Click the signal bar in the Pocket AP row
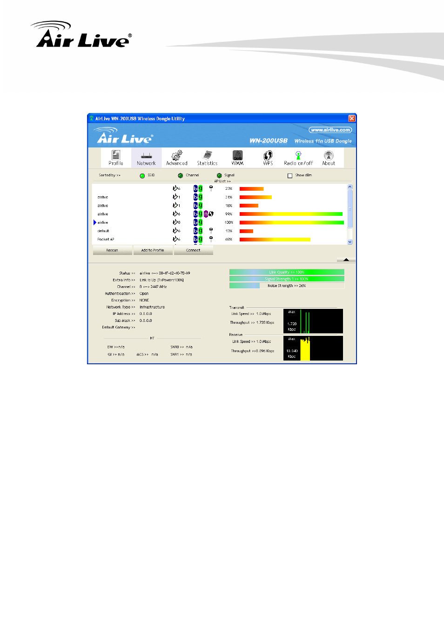 275,239
